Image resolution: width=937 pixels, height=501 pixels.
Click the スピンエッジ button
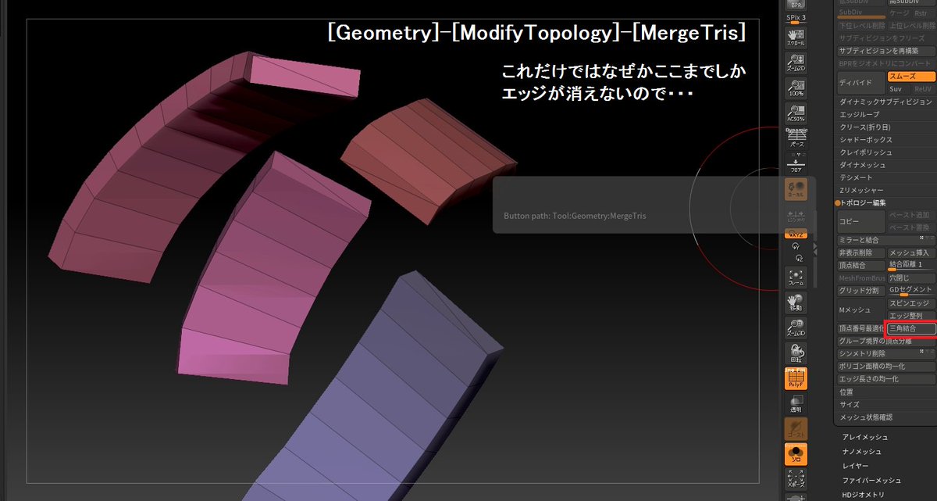point(911,303)
